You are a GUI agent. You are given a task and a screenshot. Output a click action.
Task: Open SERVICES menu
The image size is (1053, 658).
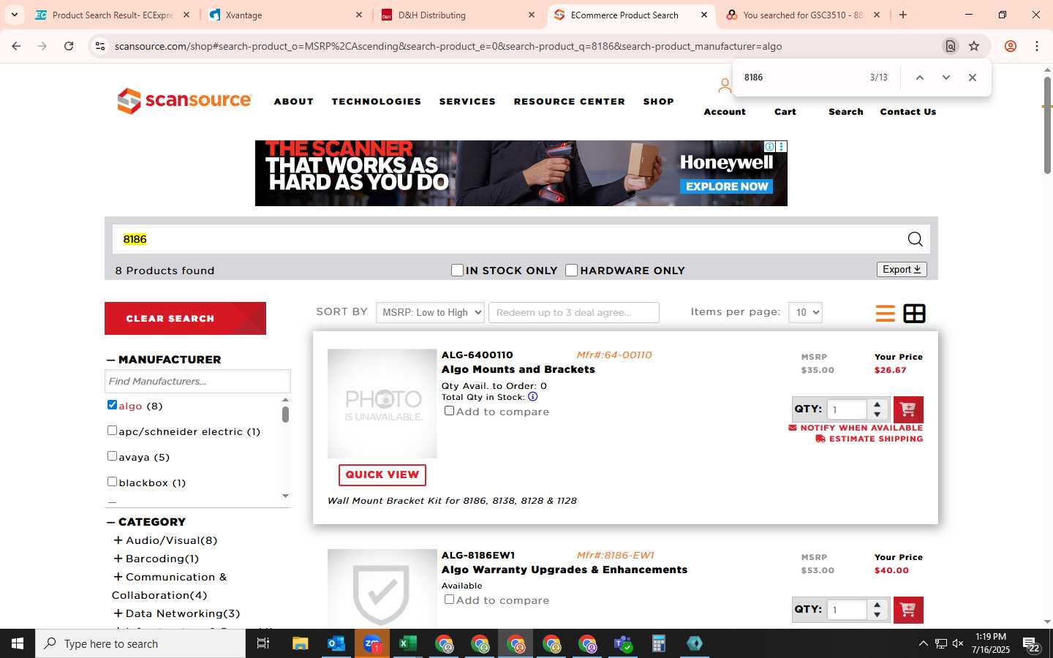tap(467, 102)
